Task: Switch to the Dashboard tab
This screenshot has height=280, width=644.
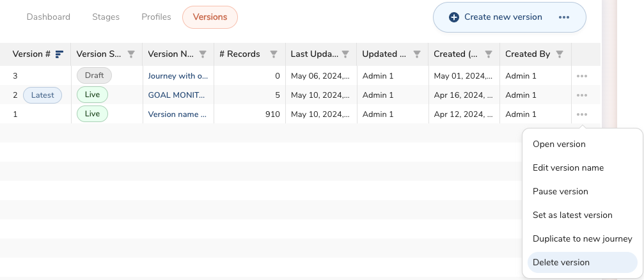Action: pyautogui.click(x=49, y=17)
